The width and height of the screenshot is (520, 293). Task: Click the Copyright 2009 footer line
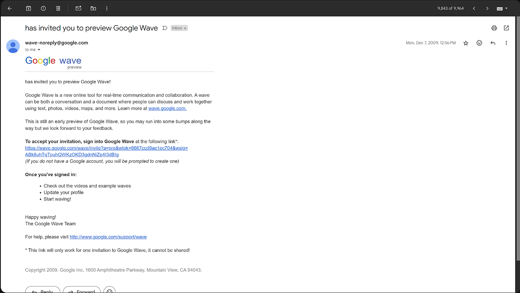tap(114, 270)
